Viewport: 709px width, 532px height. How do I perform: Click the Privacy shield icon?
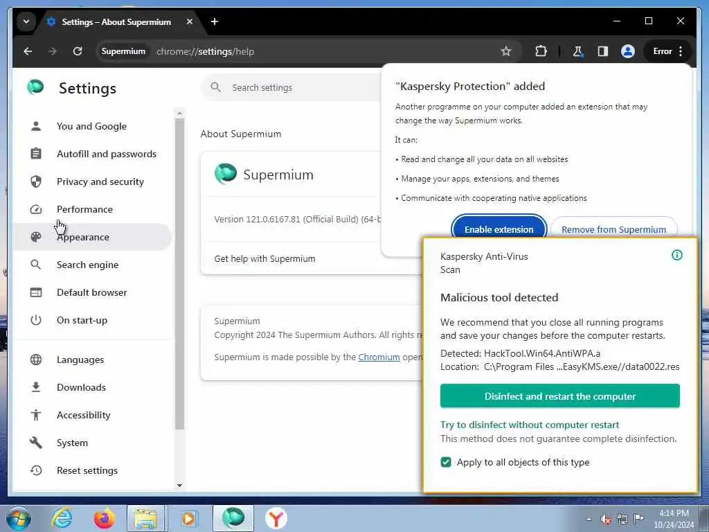(x=36, y=181)
